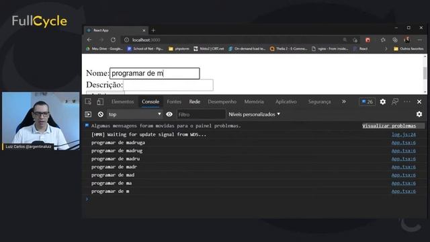430x242 pixels.
Task: Open the Favorites star icon
Action: point(383,40)
